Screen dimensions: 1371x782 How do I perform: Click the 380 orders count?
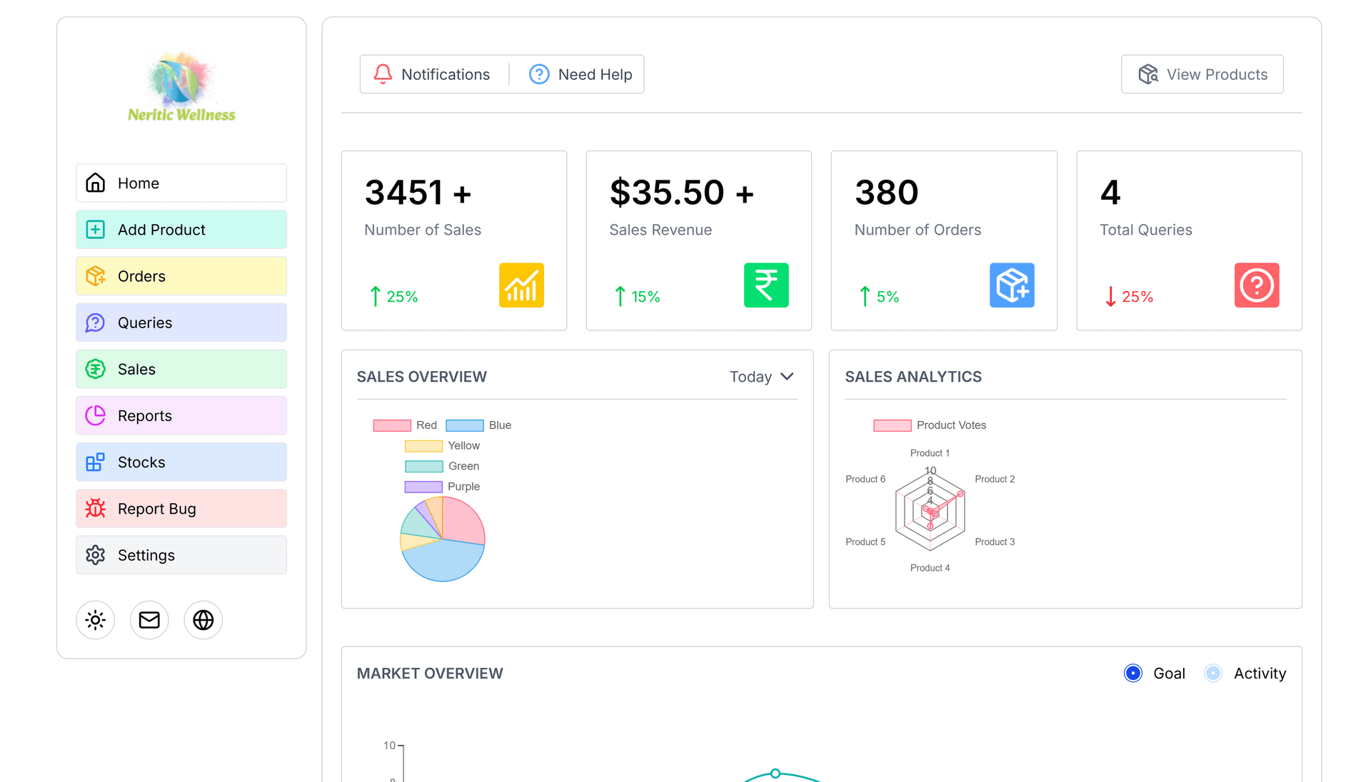click(887, 193)
